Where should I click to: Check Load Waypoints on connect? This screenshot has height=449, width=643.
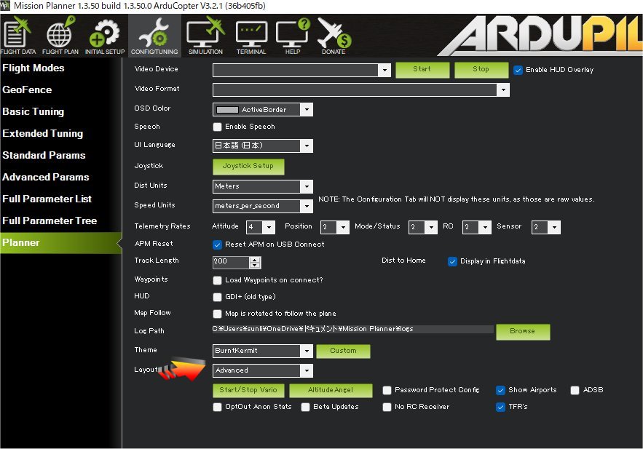point(217,280)
